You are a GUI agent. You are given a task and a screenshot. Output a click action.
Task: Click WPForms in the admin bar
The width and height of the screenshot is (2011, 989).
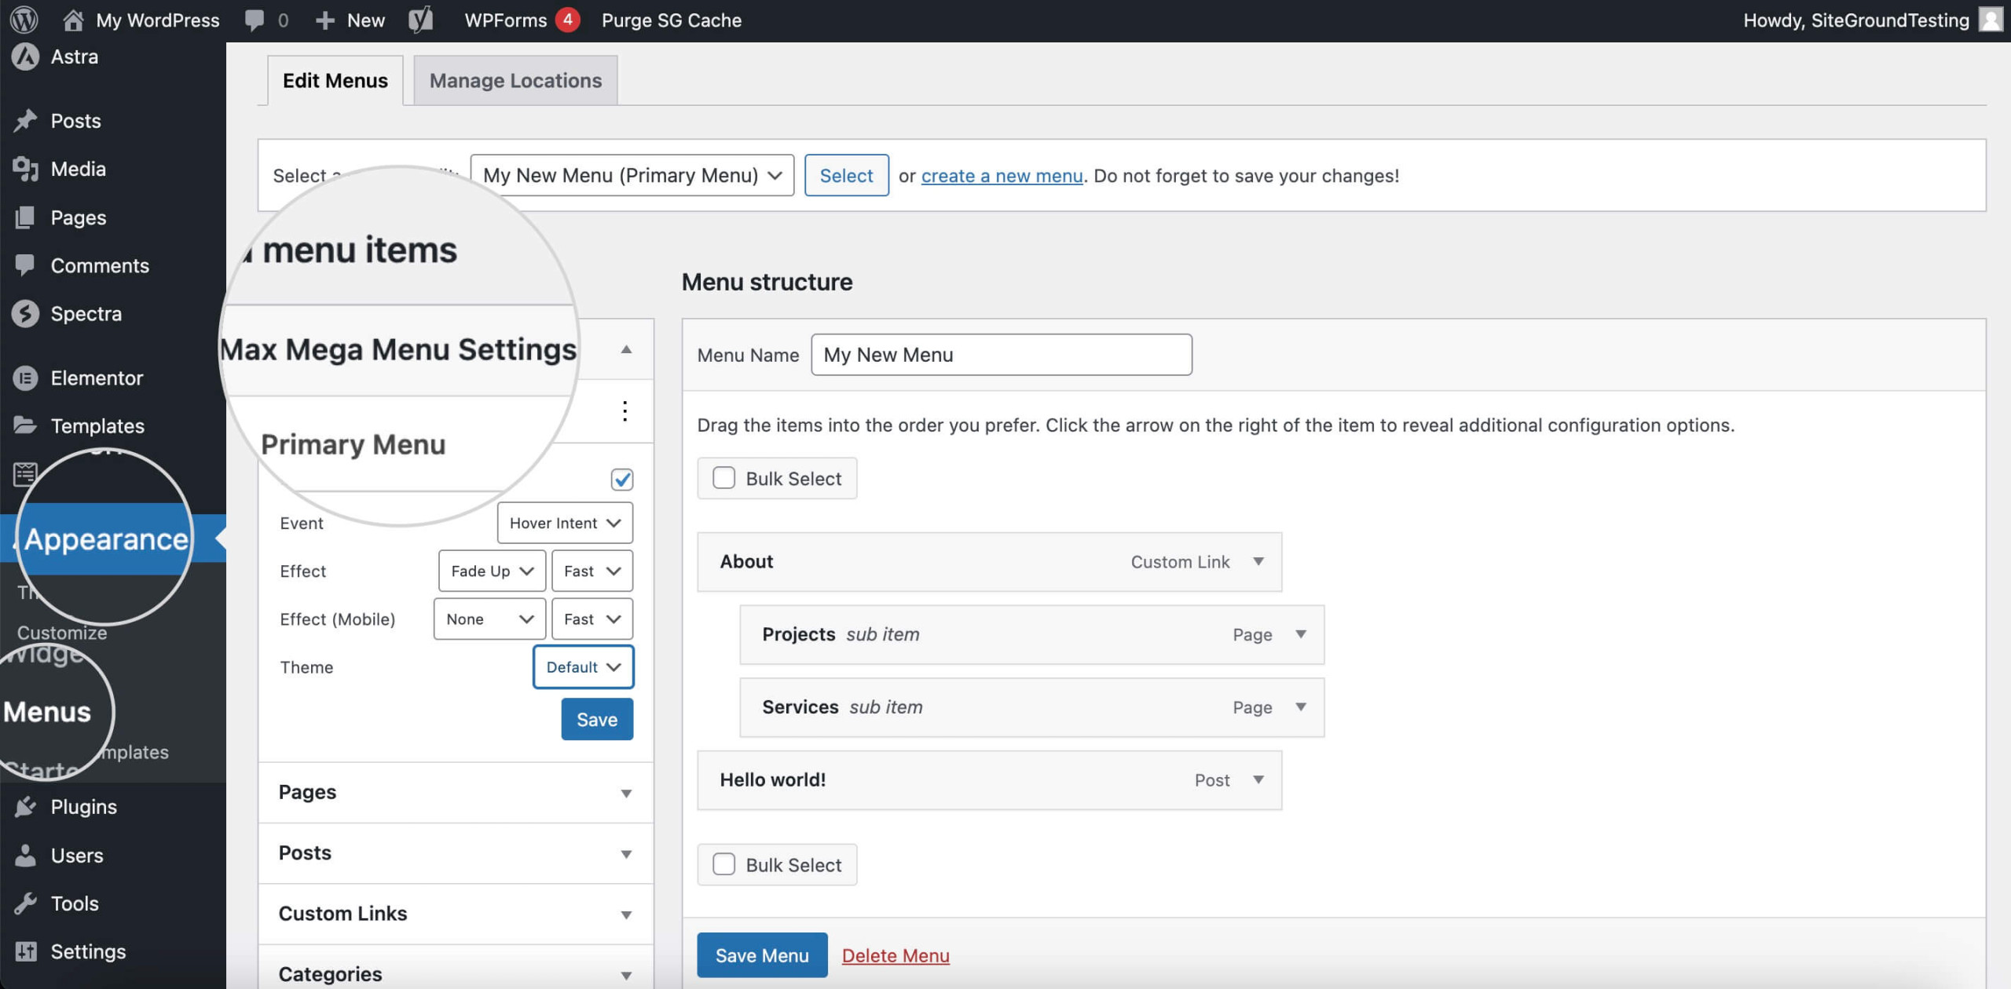506,20
